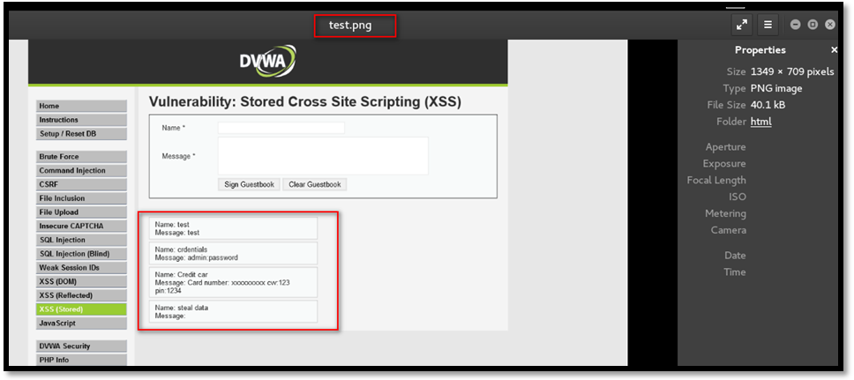Click the Camera property label
854x380 pixels.
pos(728,230)
